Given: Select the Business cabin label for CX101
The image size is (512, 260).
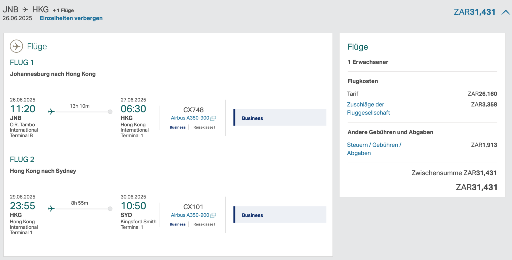Looking at the screenshot, I should [x=177, y=224].
